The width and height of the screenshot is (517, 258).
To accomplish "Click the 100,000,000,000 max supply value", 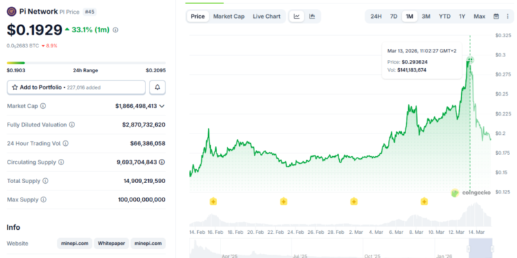I will coord(142,200).
